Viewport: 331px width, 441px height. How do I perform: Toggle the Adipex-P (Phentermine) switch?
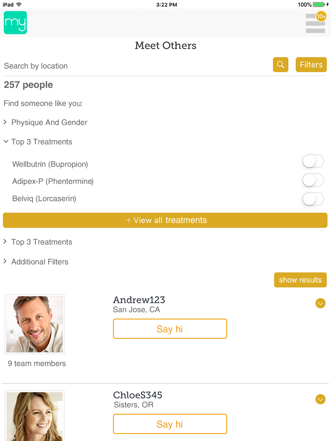click(312, 180)
